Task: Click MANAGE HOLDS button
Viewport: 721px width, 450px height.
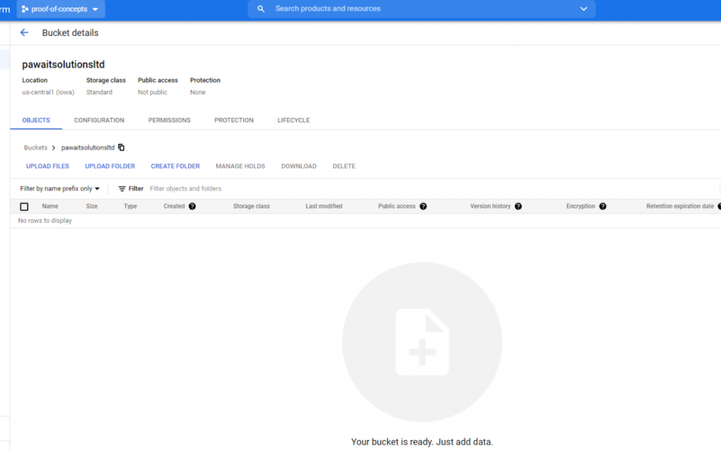Action: (240, 166)
